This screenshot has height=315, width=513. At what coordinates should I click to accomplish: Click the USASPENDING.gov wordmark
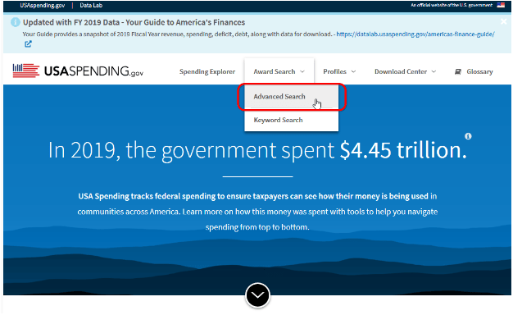[93, 71]
